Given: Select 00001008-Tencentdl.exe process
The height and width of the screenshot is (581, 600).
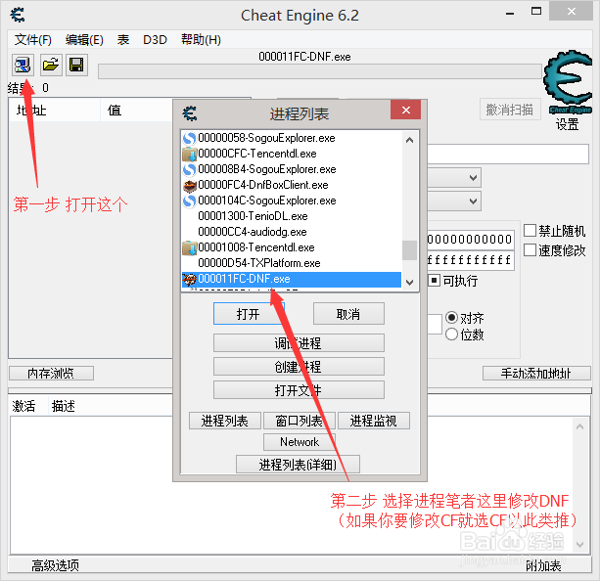Looking at the screenshot, I should tap(292, 247).
